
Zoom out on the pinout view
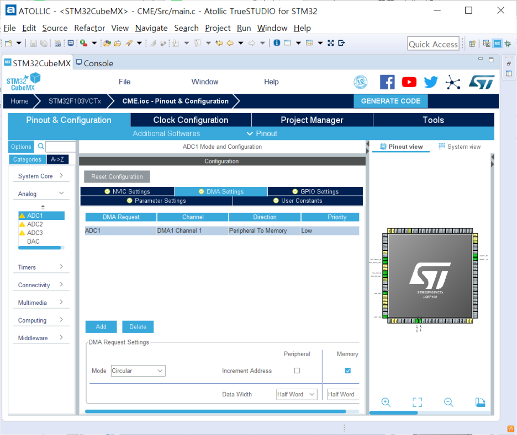click(x=449, y=402)
